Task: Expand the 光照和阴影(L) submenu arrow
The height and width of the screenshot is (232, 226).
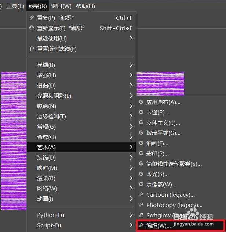Action: (131, 96)
